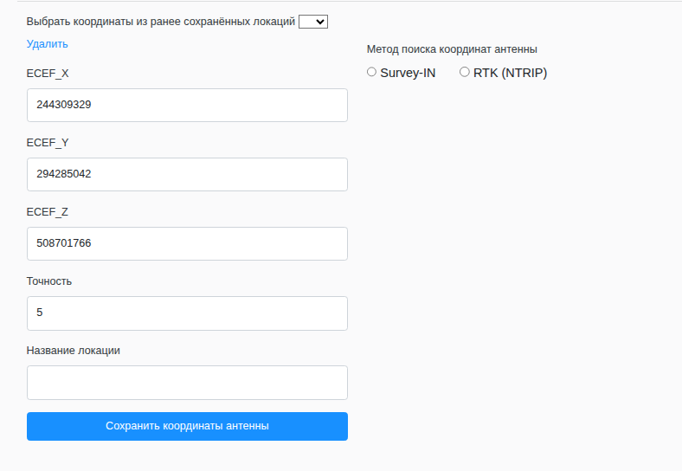Click the Выбрать координаты из сохранённых локаций label
The height and width of the screenshot is (471, 682).
[161, 22]
